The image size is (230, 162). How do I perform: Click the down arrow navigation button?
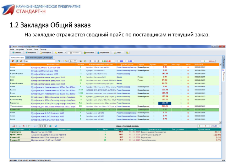pyautogui.click(x=71, y=61)
